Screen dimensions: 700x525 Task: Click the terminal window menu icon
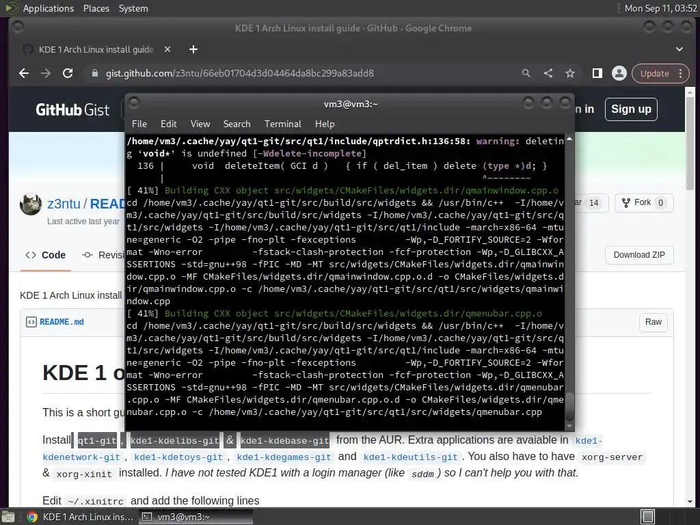pos(134,103)
